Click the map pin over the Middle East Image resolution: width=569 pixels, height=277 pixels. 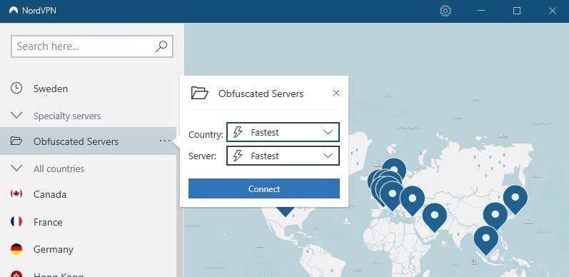point(435,217)
